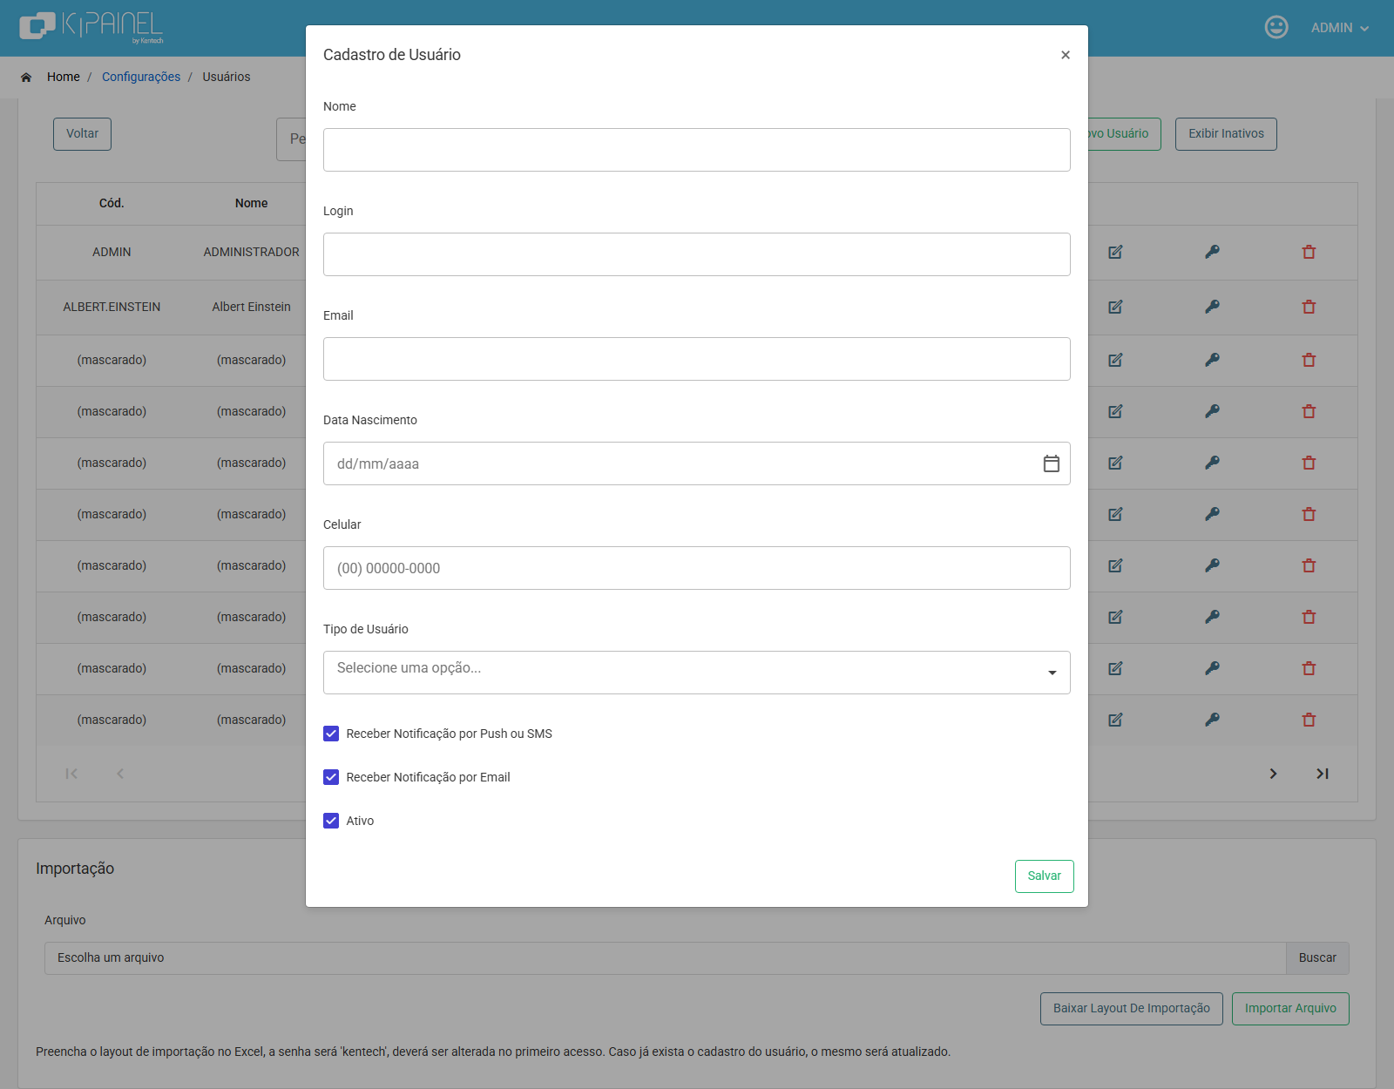Click the Exibir Inativos button
Image resolution: width=1394 pixels, height=1089 pixels.
[1226, 134]
